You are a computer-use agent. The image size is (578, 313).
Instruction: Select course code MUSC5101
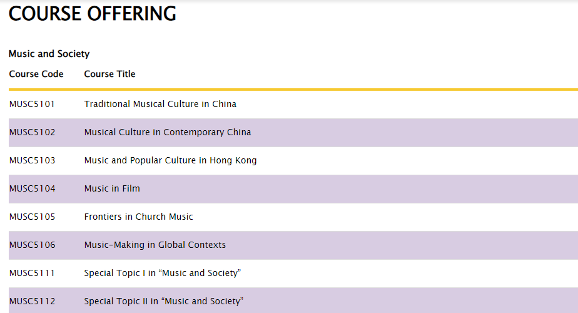(32, 104)
